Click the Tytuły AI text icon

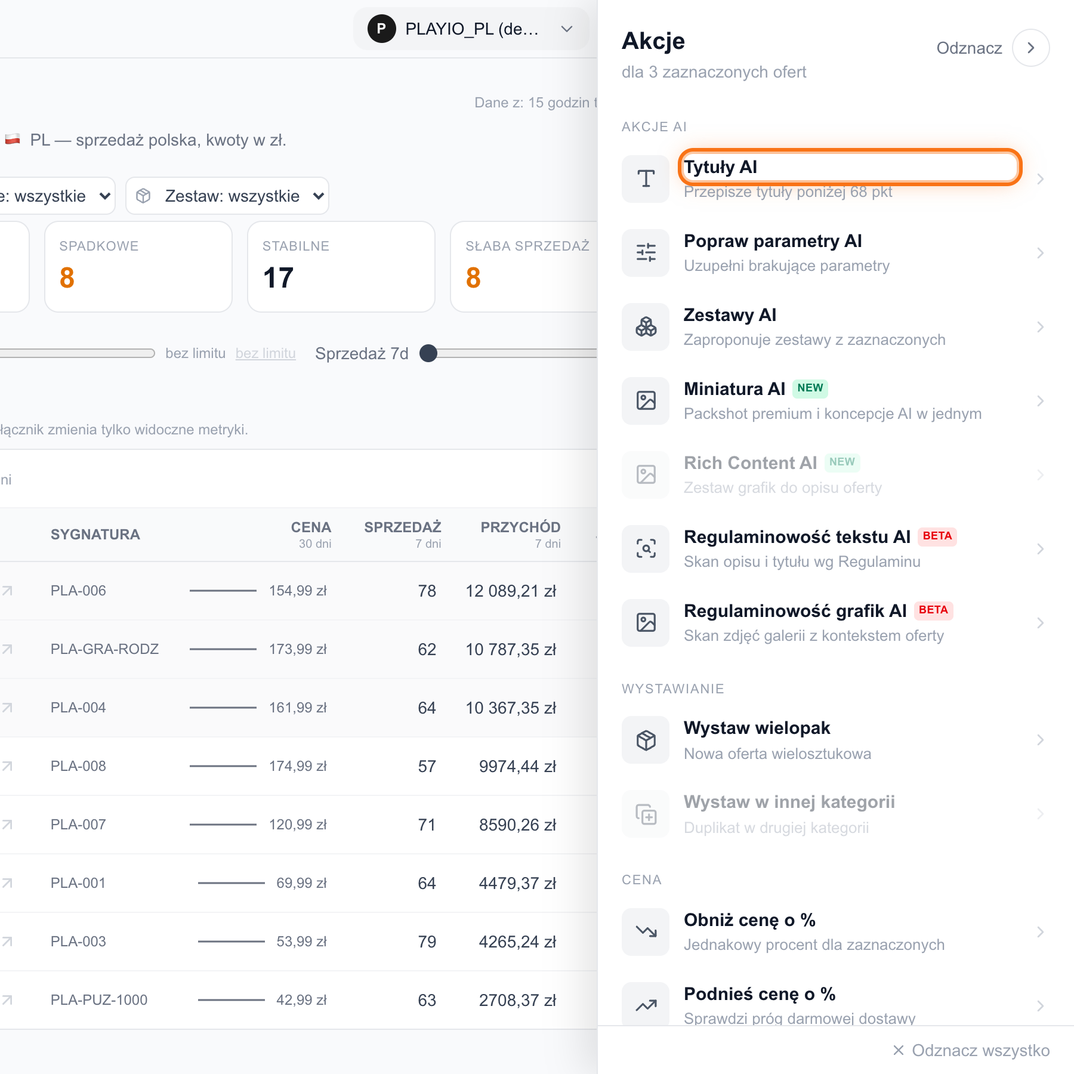646,179
